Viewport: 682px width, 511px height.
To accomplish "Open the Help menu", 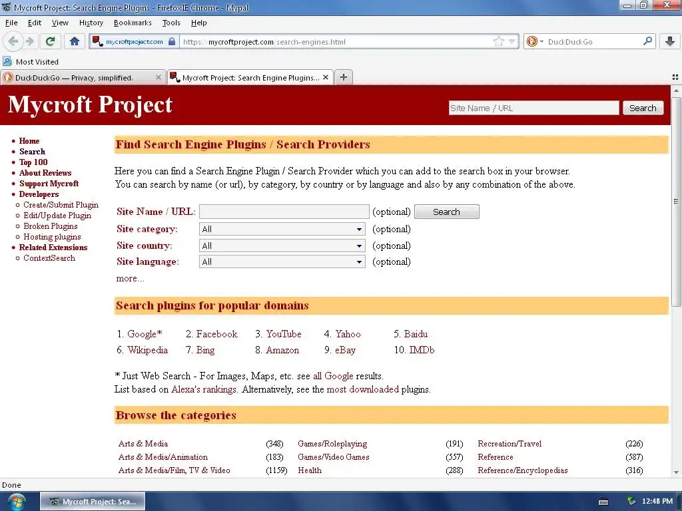I will [198, 23].
